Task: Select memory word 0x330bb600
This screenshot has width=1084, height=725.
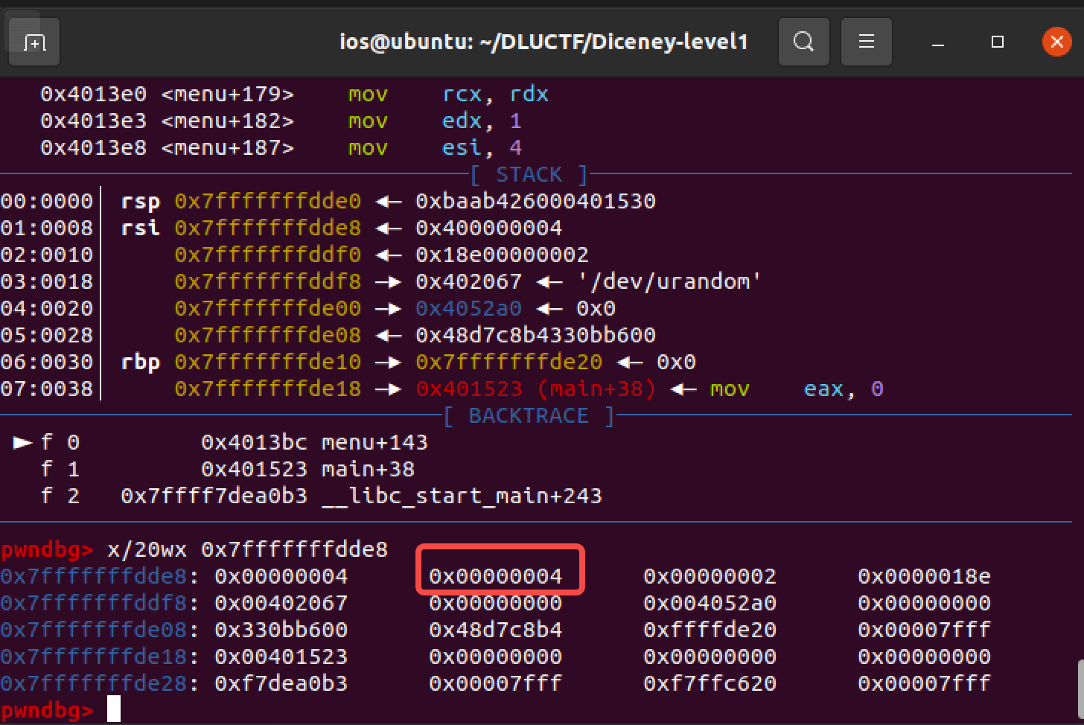Action: [x=281, y=630]
